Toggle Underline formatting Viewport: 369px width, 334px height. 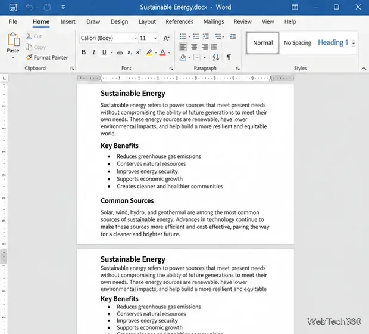[104, 52]
